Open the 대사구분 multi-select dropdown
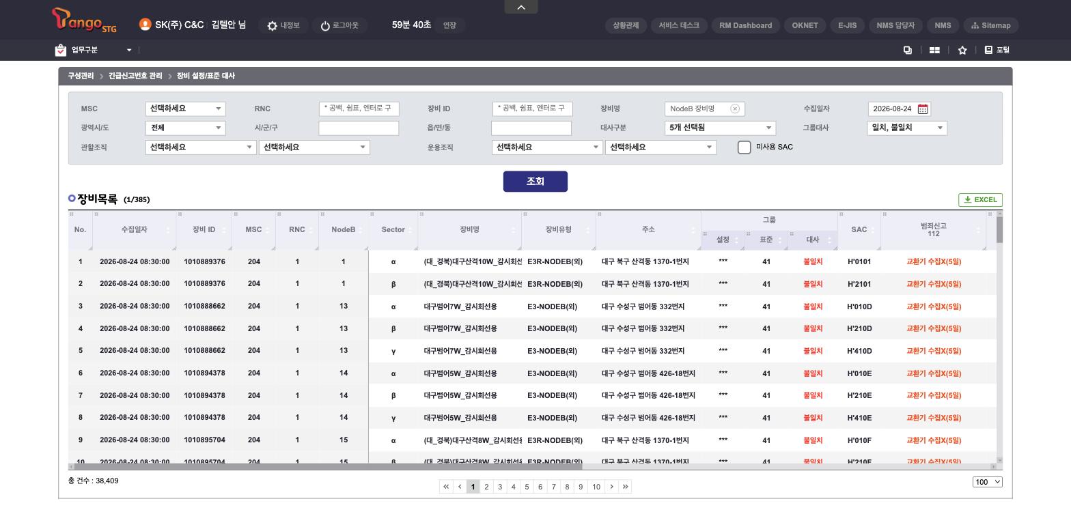The height and width of the screenshot is (527, 1071). [x=720, y=128]
